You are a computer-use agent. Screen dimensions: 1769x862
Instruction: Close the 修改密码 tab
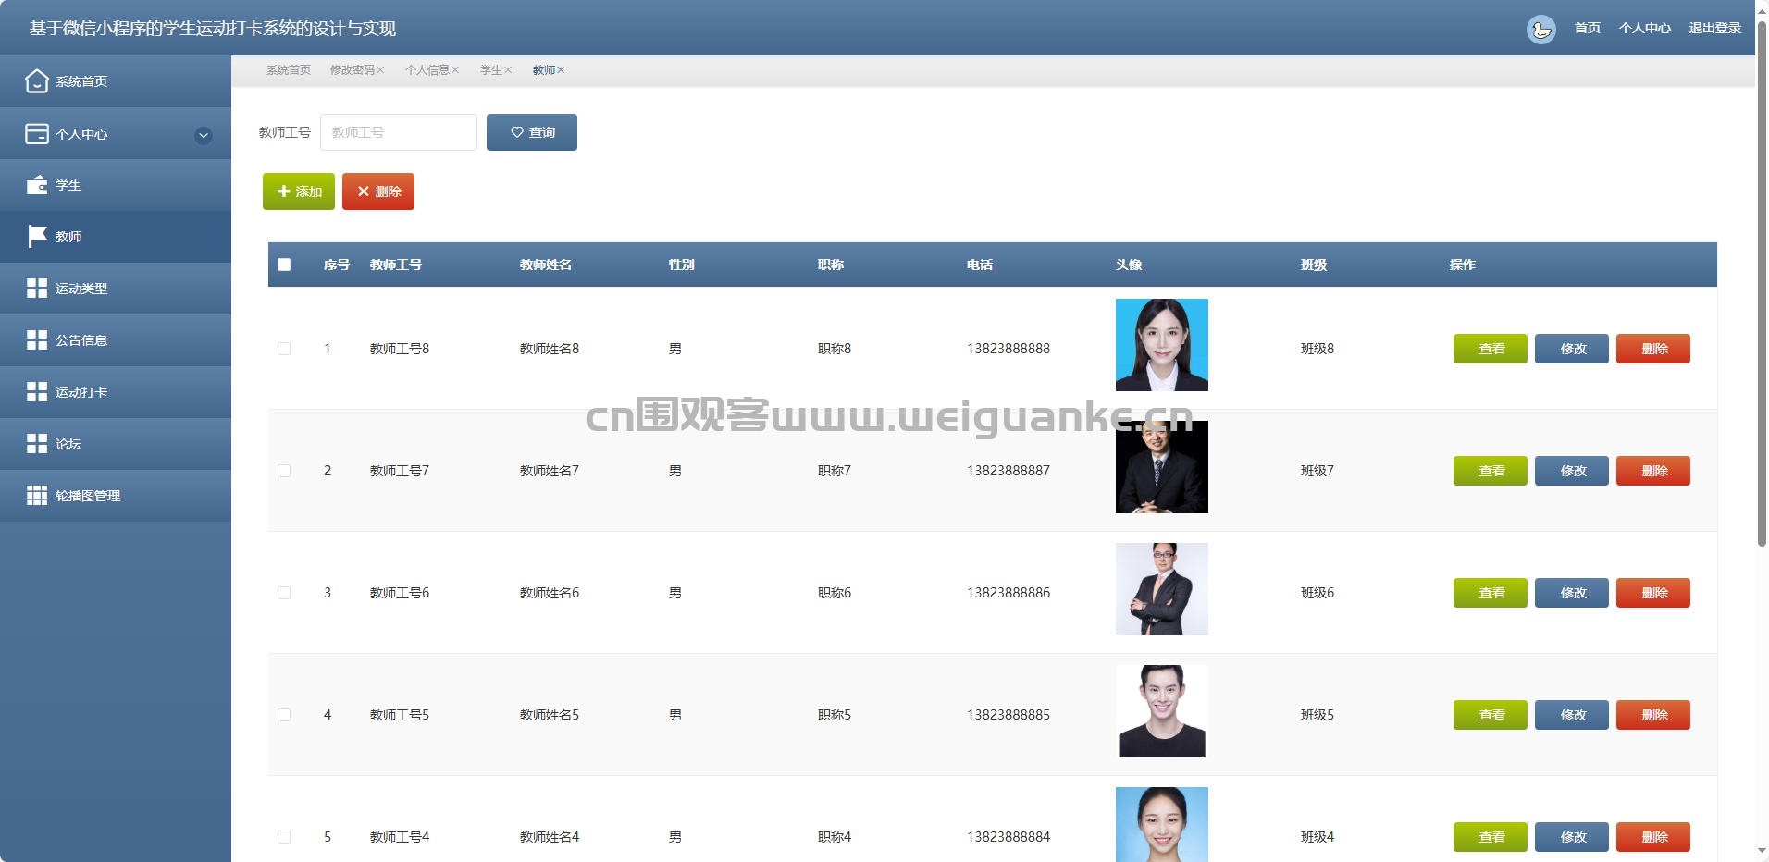click(x=380, y=70)
